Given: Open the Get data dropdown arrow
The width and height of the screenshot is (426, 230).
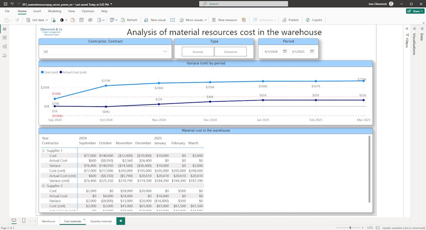Looking at the screenshot, I should click(47, 20).
